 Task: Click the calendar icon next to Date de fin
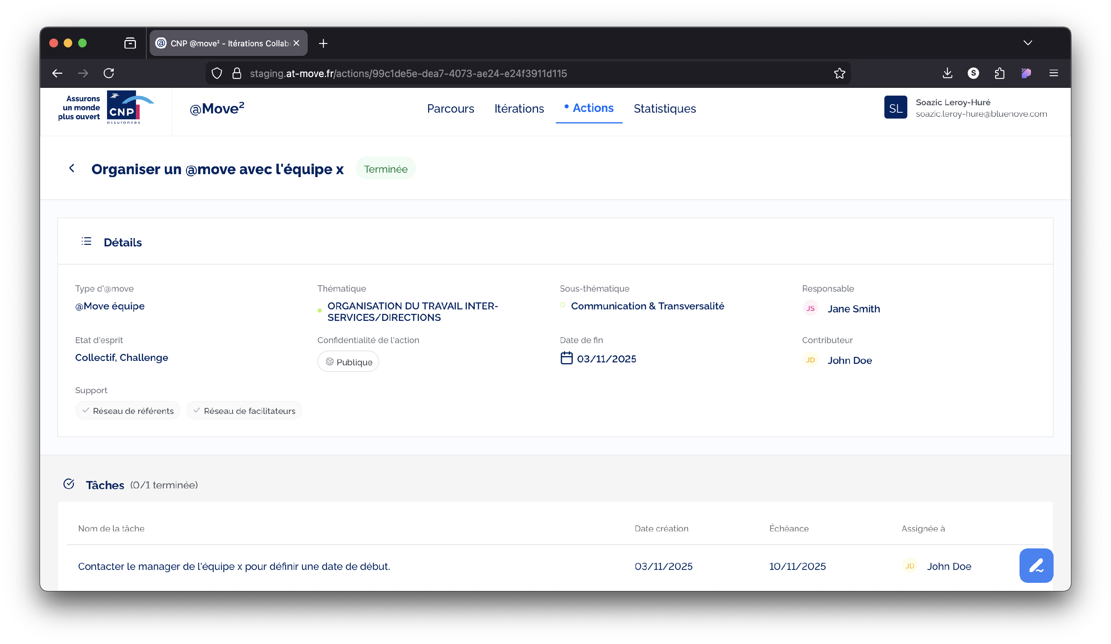tap(566, 358)
